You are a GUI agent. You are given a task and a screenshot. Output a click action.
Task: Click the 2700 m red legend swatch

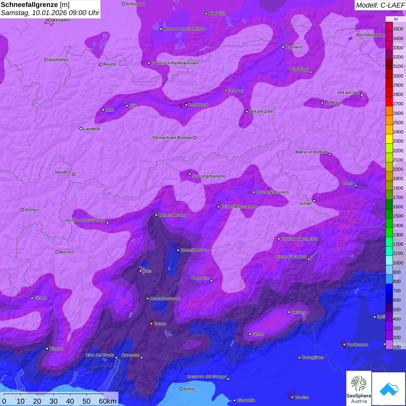(x=389, y=101)
